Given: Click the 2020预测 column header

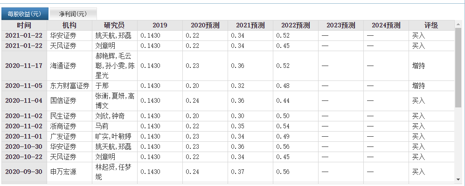Looking at the screenshot, I should coord(205,26).
